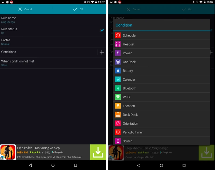Screen dimensions: 215x170
Task: Tap dimmed OK behind Condition dialog
Action: pos(186,9)
